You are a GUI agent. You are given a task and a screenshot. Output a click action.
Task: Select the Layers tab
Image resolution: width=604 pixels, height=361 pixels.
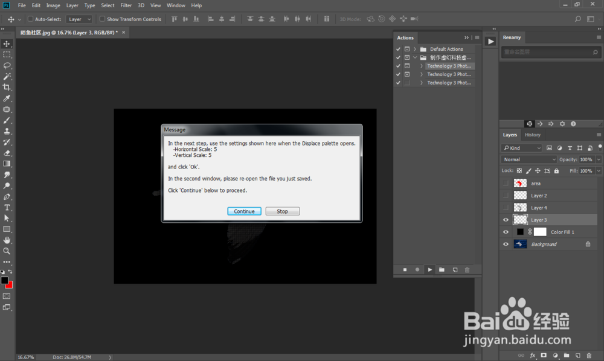pyautogui.click(x=510, y=135)
